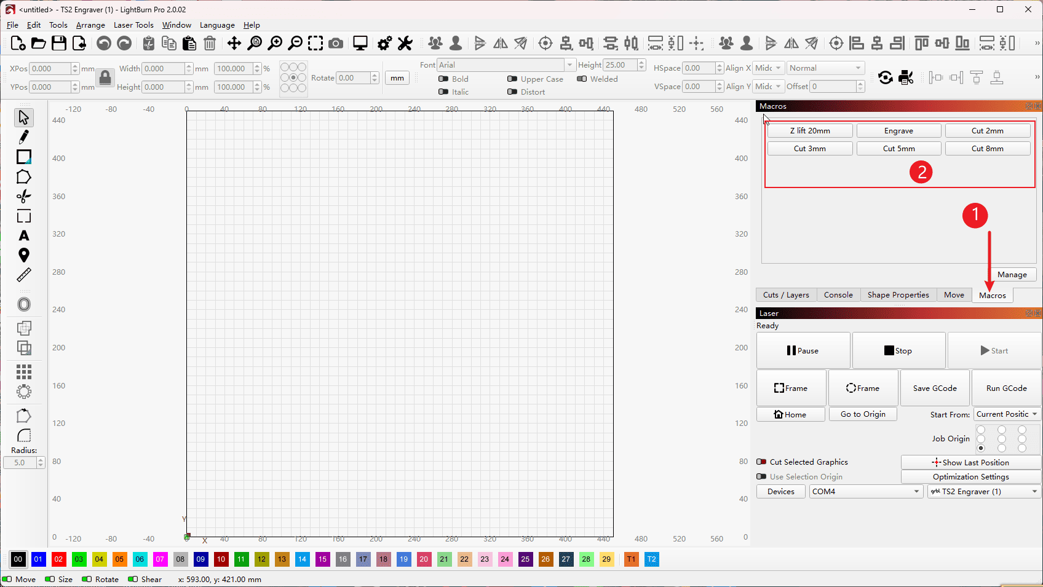Enable Cut Selected Graphics toggle
The width and height of the screenshot is (1043, 587).
tap(761, 462)
